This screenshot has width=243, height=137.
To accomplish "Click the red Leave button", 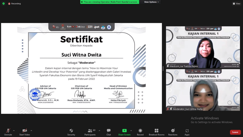I will pyautogui.click(x=235, y=132).
